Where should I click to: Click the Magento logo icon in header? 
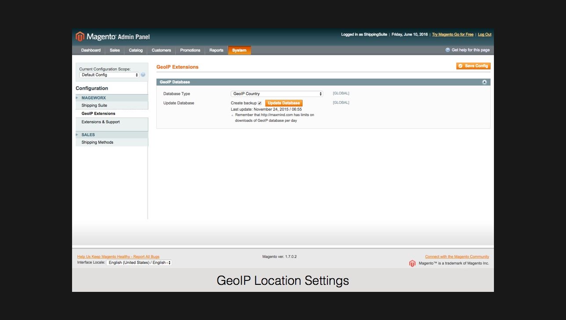(80, 36)
